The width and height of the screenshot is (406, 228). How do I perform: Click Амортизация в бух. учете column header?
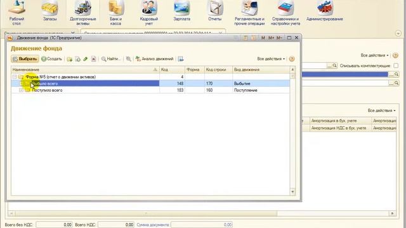pyautogui.click(x=340, y=121)
